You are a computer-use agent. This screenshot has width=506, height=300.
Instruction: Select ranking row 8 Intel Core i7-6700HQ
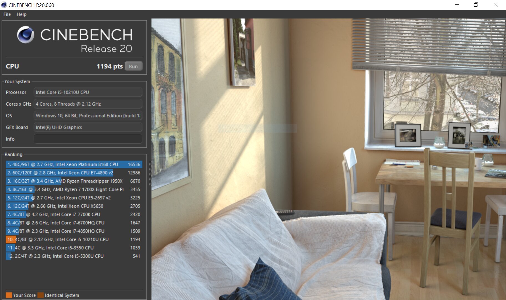coord(74,223)
